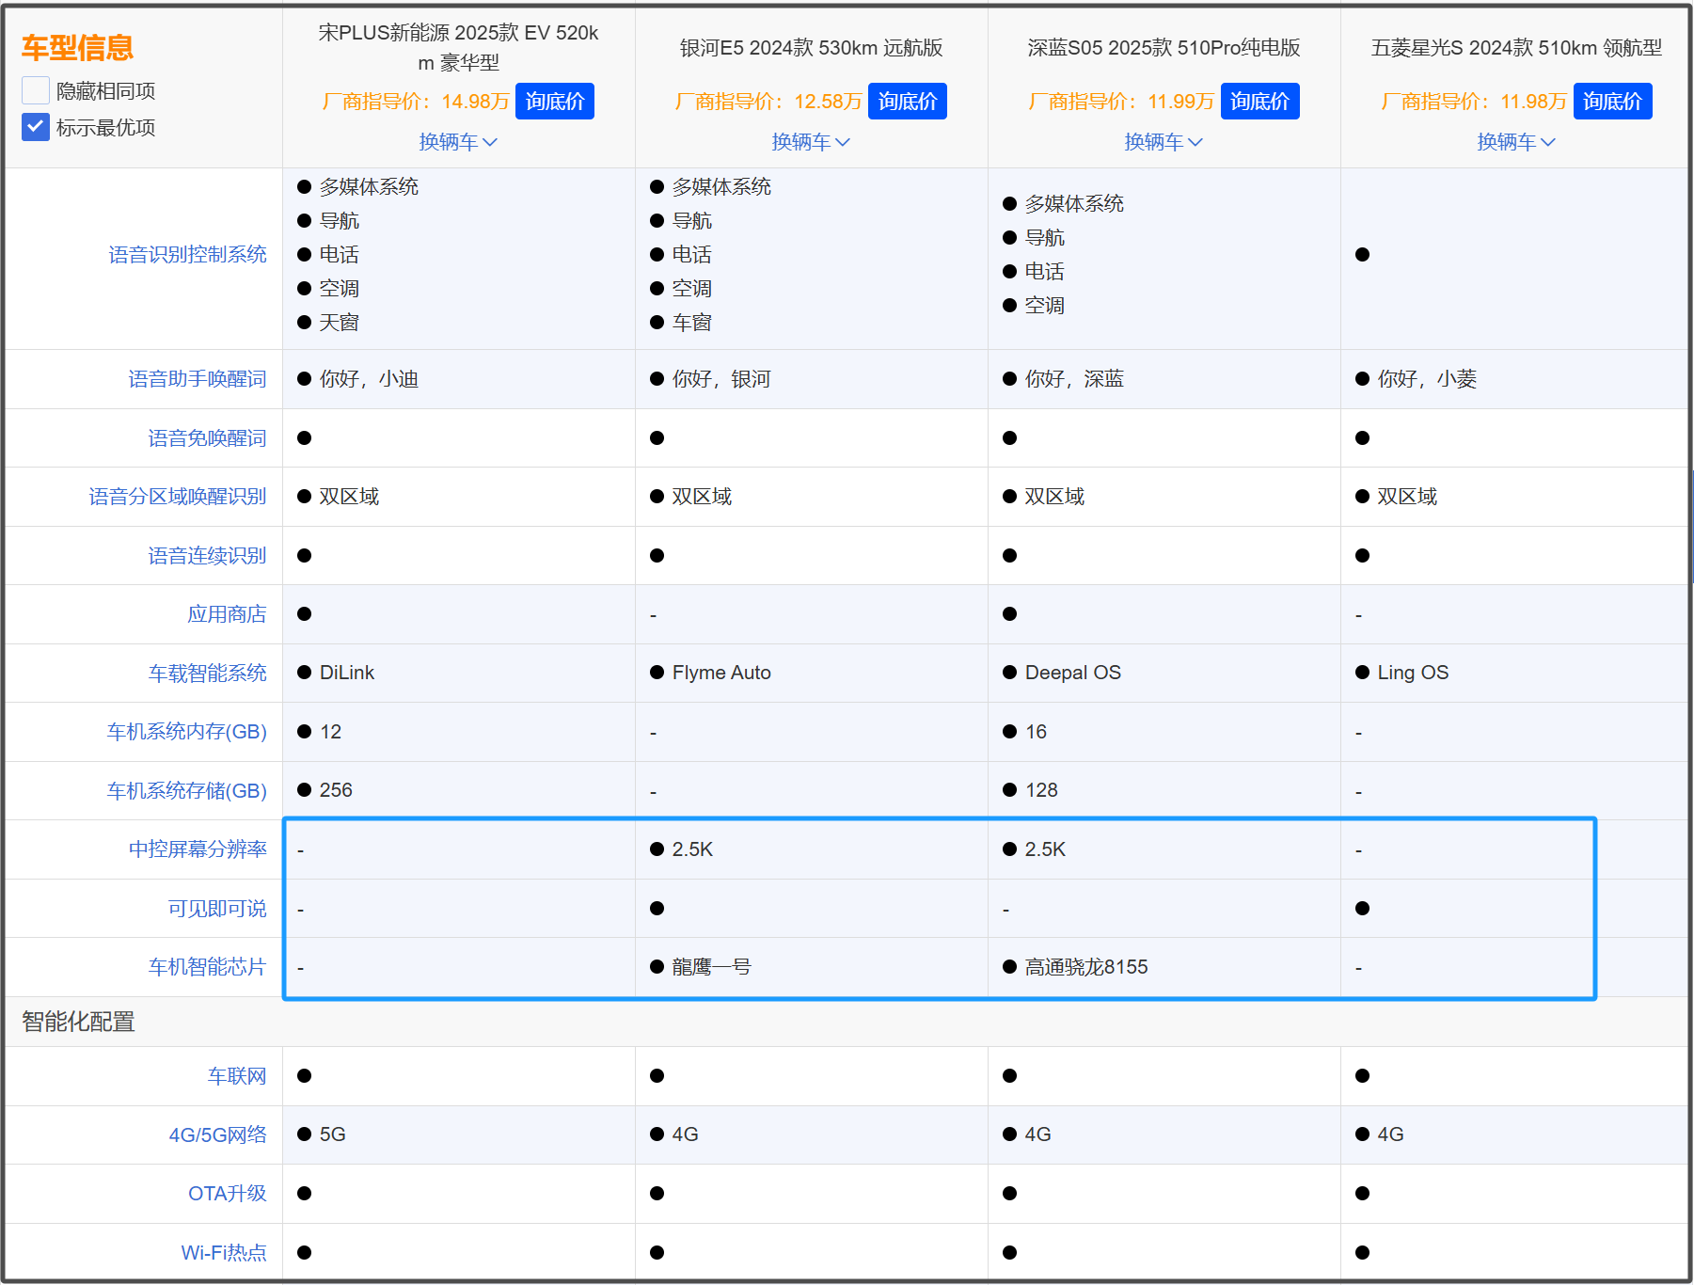1694x1285 pixels.
Task: Open the 语音助手唤醒词 parameter link
Action: click(x=198, y=379)
